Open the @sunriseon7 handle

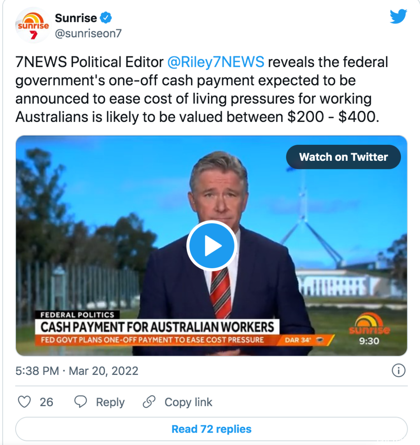pos(88,33)
